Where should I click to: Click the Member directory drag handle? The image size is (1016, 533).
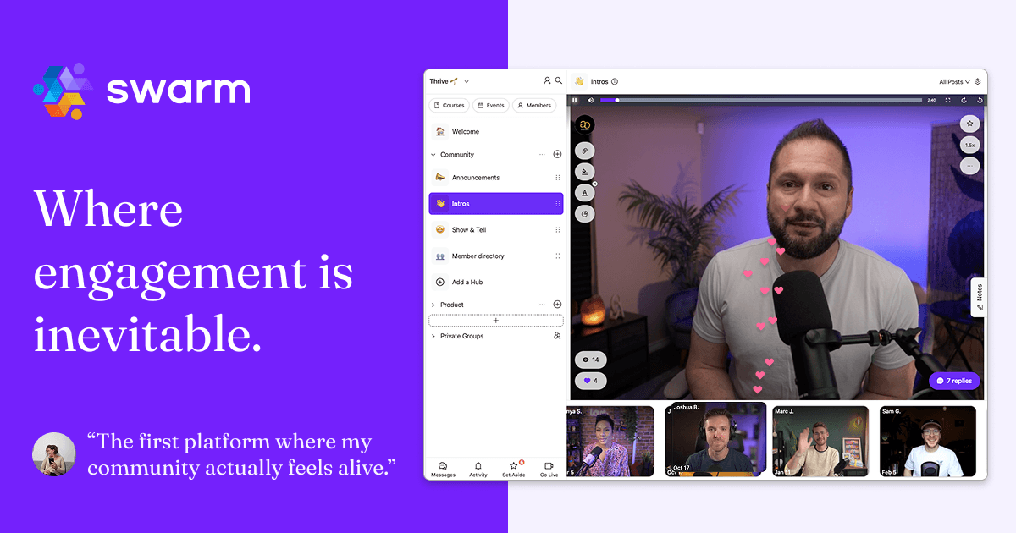pos(557,256)
